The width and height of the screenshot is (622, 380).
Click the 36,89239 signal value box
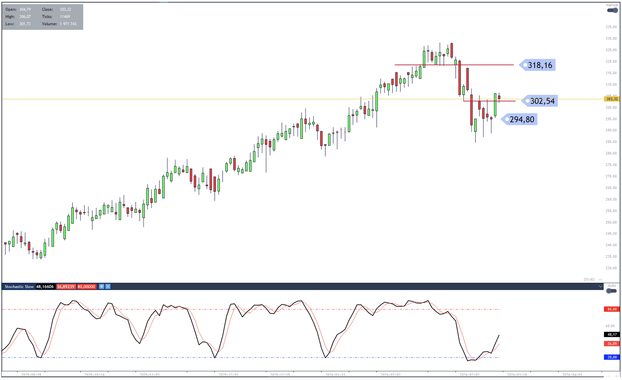pos(66,287)
